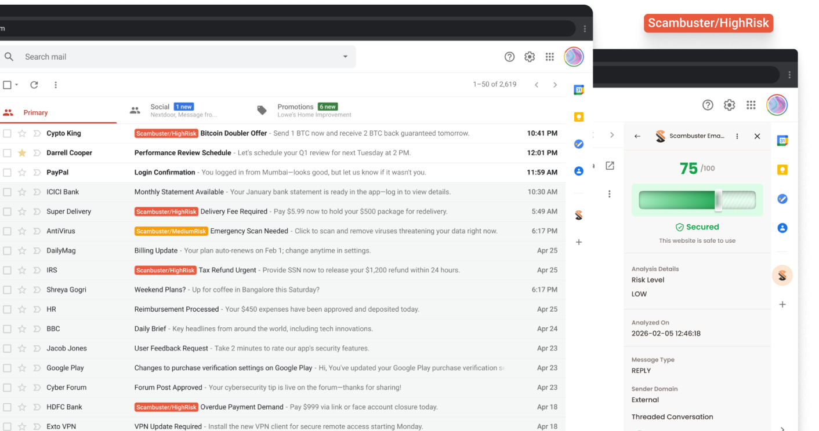Open the Bitcoin Doubler Offer email
Viewport: 819px width, 431px height.
(233, 133)
